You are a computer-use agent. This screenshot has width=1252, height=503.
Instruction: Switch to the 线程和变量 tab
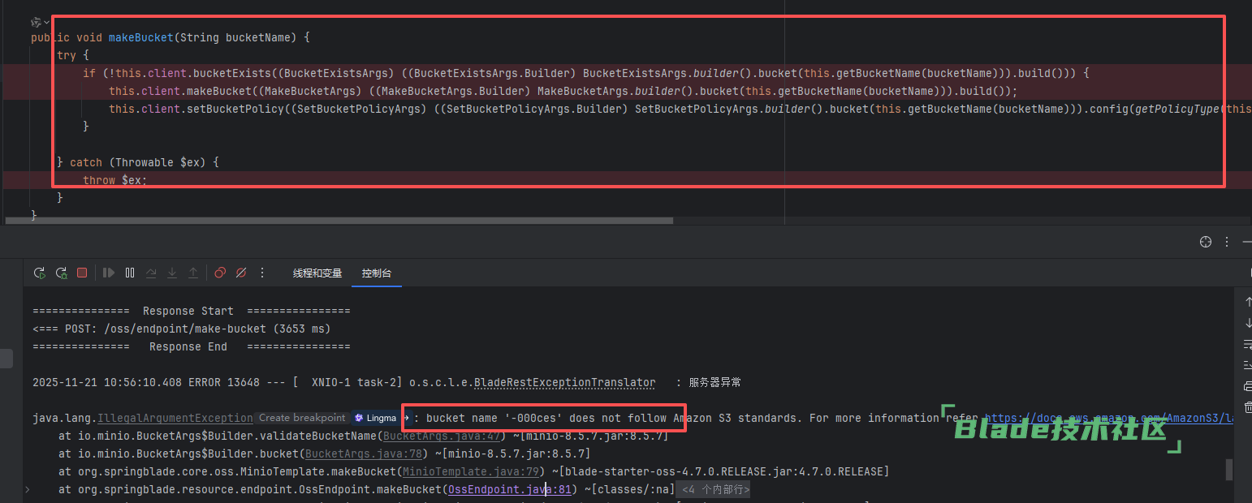click(x=317, y=273)
